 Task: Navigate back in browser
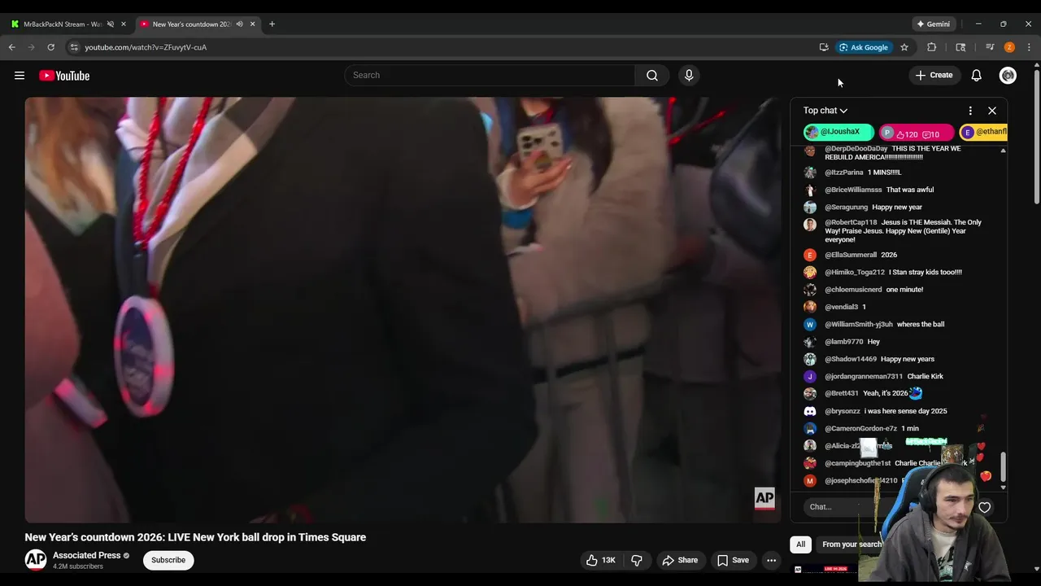(11, 47)
